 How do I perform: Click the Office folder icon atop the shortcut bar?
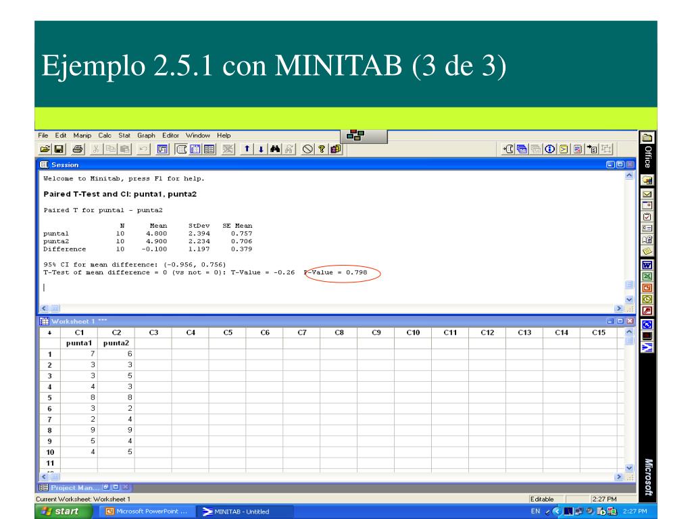coord(647,137)
